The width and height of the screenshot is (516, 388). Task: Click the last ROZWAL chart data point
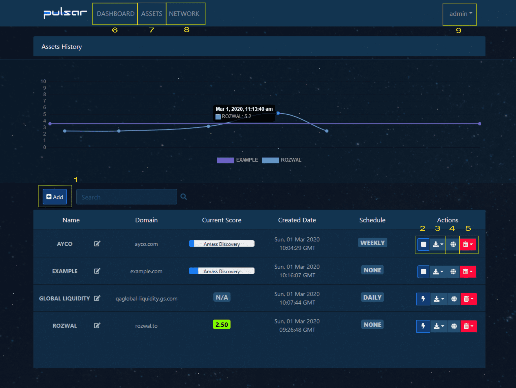327,131
